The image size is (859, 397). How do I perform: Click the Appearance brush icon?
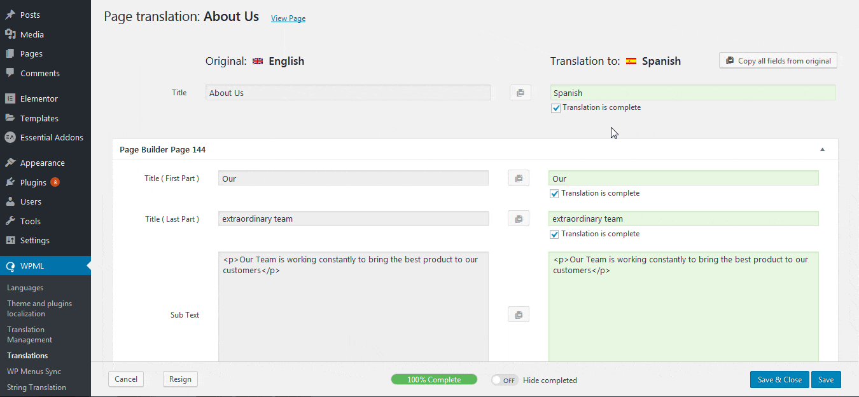[x=10, y=163]
